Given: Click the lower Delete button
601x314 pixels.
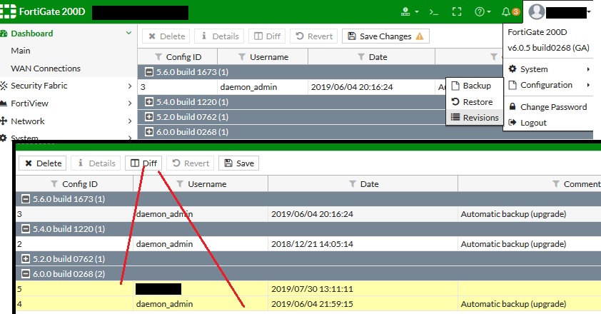Looking at the screenshot, I should point(43,163).
